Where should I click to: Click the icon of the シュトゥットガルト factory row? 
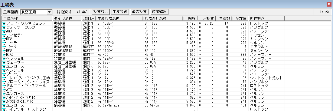[4, 78]
